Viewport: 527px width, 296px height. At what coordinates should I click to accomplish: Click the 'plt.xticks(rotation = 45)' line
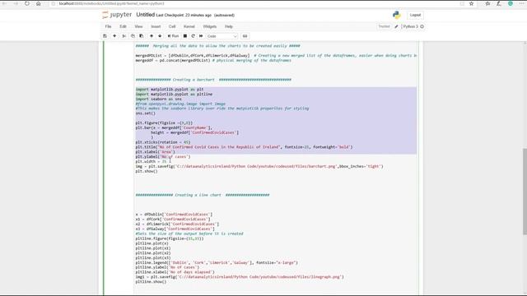click(x=163, y=142)
